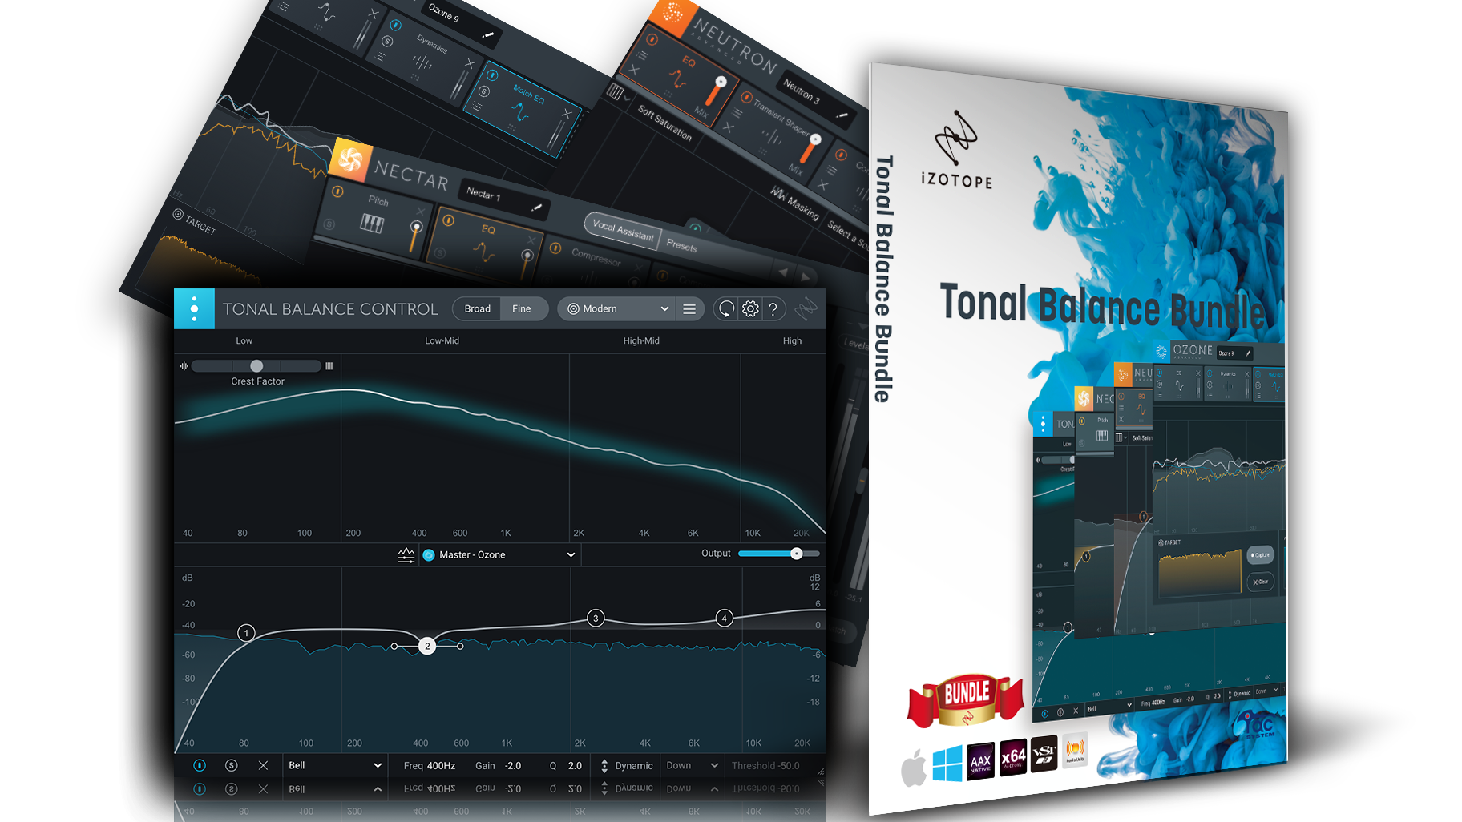This screenshot has width=1462, height=822.
Task: Toggle the Bell band power button
Action: pyautogui.click(x=200, y=766)
